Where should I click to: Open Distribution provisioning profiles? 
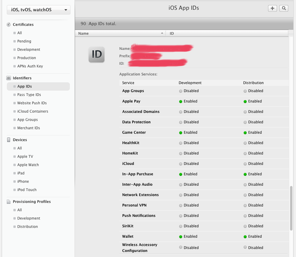click(27, 227)
